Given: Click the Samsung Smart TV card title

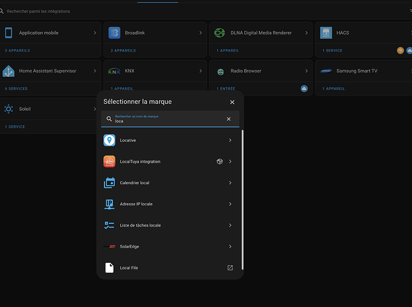Looking at the screenshot, I should click(x=357, y=71).
